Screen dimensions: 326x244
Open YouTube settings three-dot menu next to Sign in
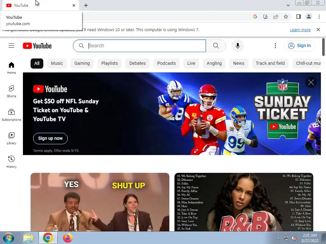pyautogui.click(x=275, y=46)
